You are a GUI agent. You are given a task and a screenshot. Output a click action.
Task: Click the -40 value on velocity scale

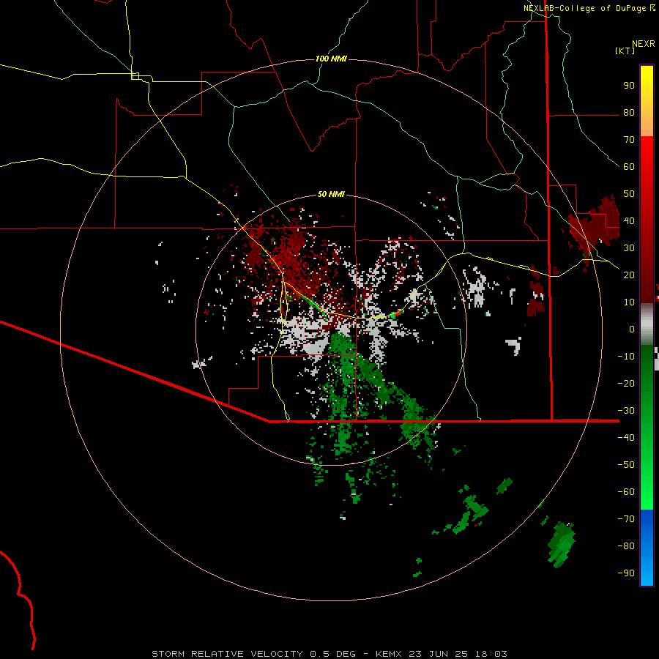626,438
